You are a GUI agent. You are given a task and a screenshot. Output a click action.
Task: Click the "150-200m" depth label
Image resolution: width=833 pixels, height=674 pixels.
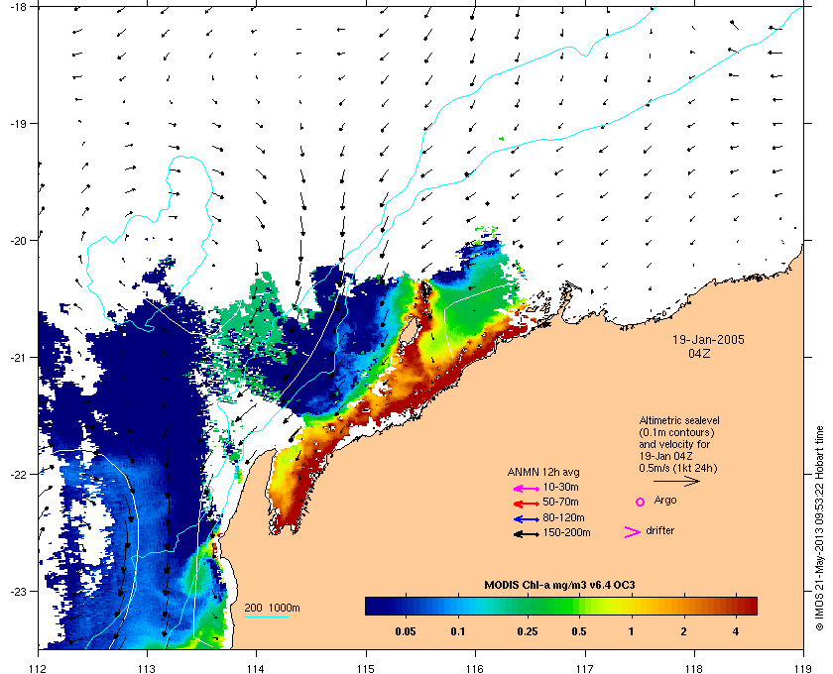point(566,532)
